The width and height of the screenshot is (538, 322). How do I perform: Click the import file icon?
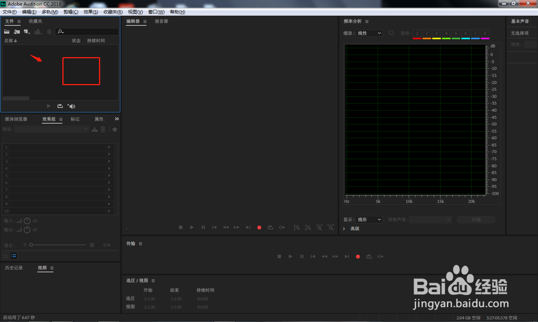pyautogui.click(x=17, y=32)
